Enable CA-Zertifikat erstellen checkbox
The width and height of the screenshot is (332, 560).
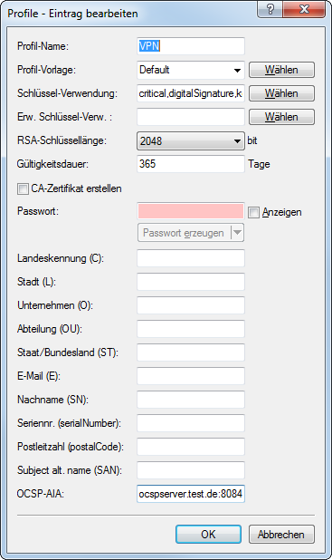(x=23, y=188)
